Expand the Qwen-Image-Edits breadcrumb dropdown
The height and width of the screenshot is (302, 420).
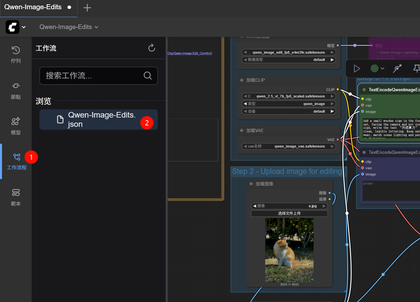[69, 27]
